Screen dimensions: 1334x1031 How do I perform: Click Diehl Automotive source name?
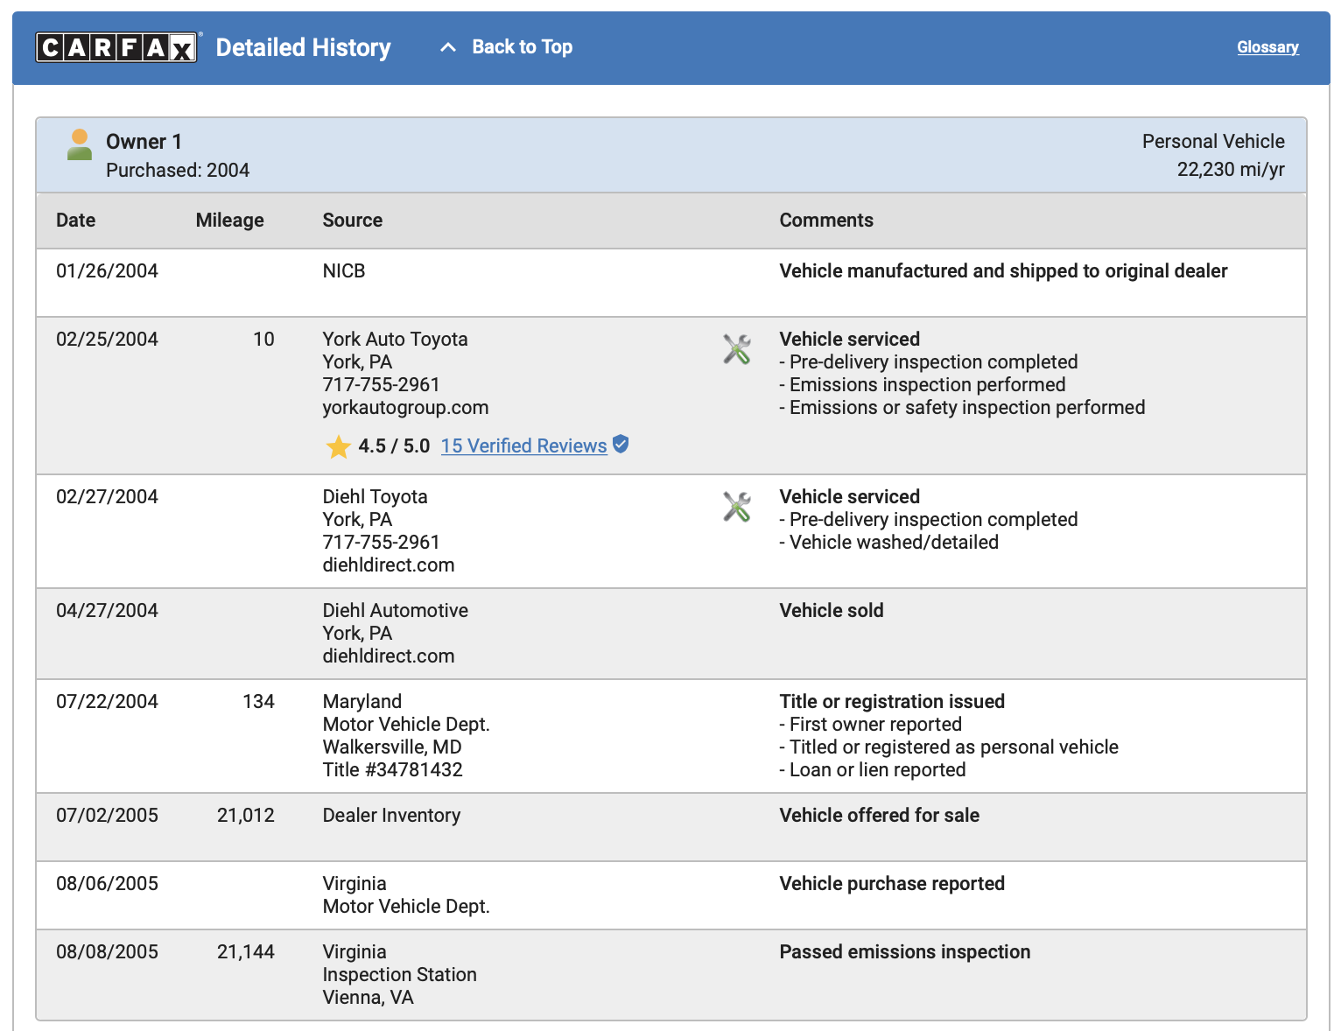(x=395, y=611)
